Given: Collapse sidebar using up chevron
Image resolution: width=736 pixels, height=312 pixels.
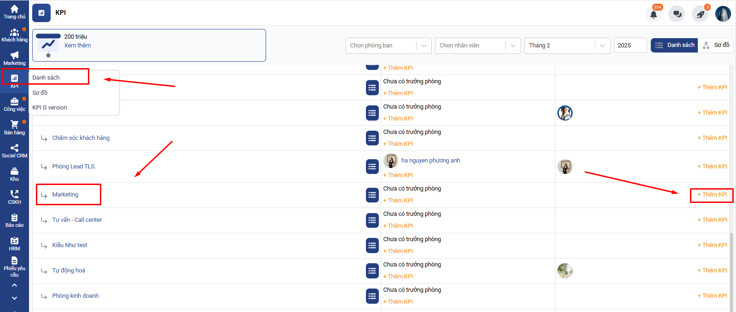Looking at the screenshot, I should (x=14, y=285).
